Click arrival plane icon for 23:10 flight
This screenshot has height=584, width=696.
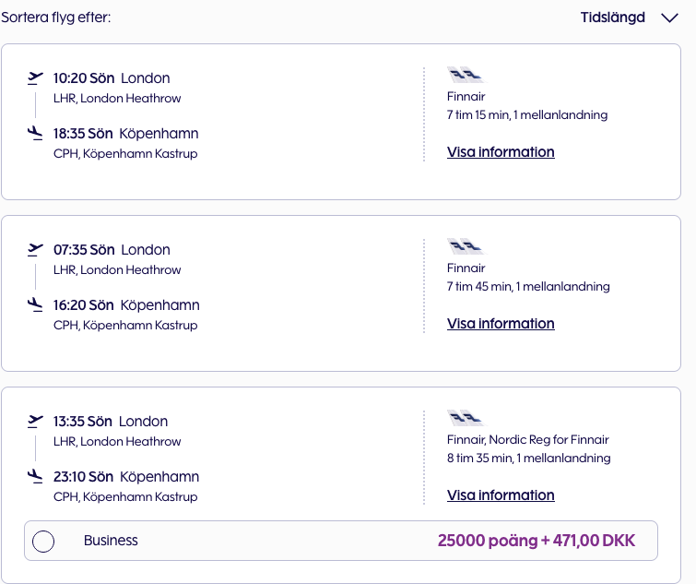[36, 477]
